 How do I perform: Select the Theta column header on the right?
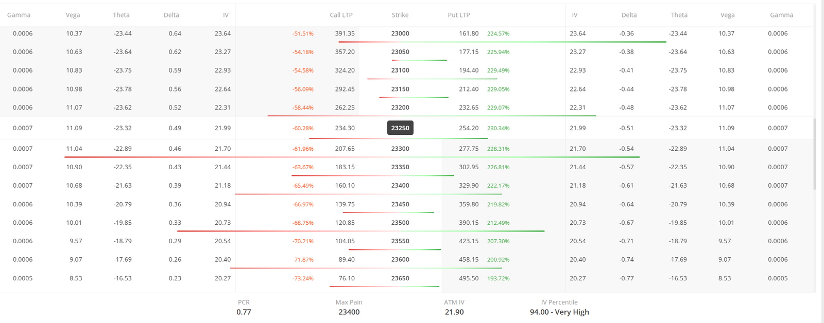tap(679, 15)
